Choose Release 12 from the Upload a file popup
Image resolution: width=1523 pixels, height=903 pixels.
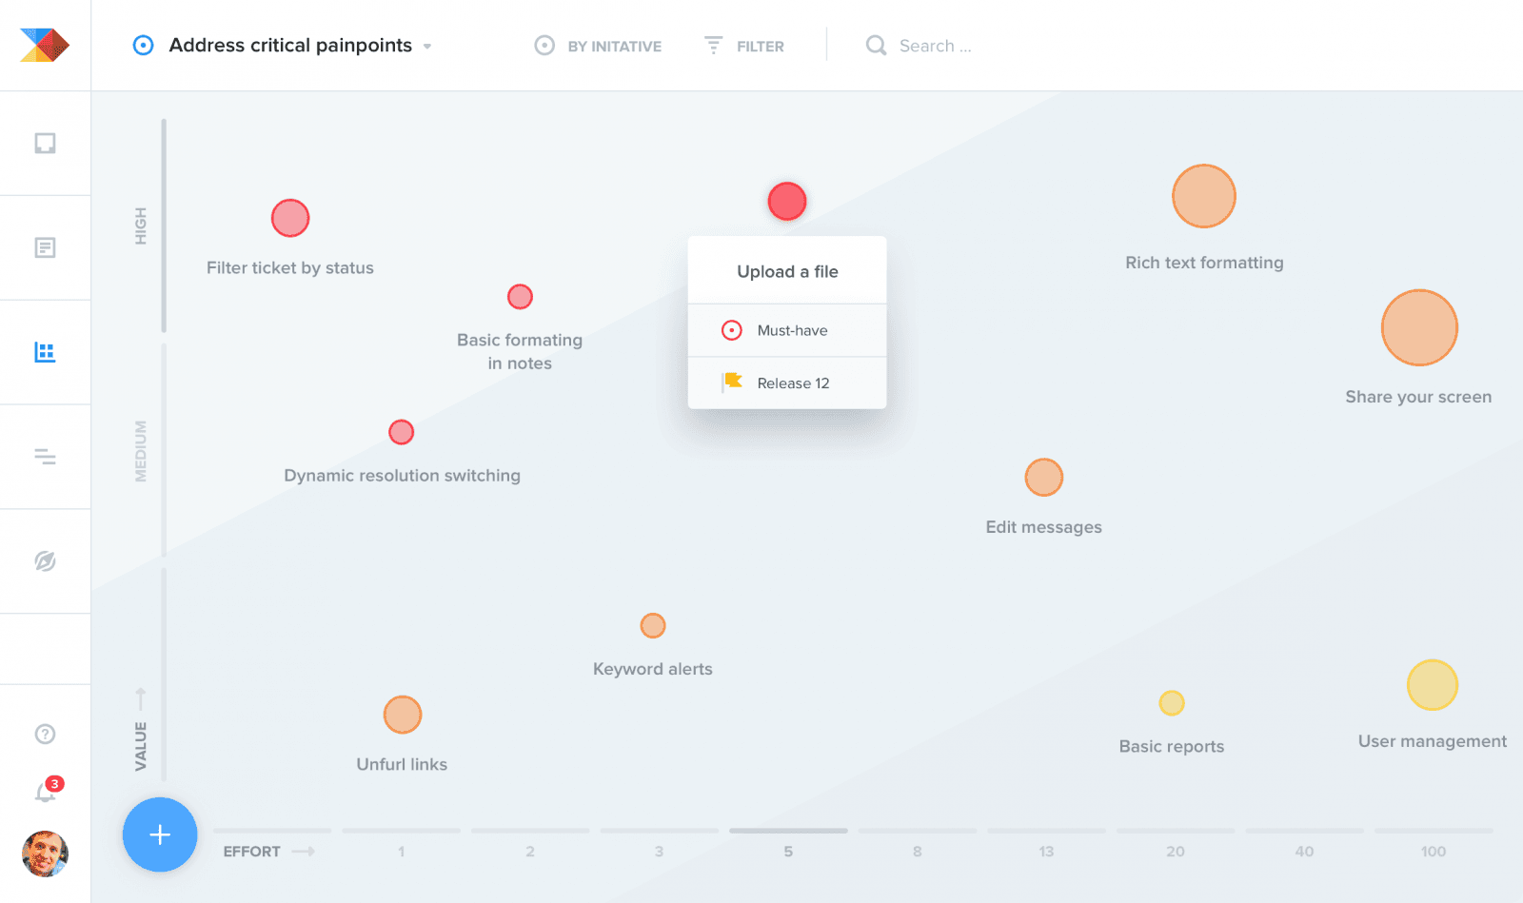tap(792, 383)
